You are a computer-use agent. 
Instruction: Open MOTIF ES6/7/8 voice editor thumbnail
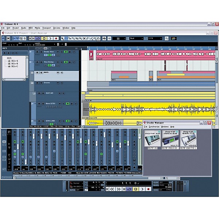188,138
